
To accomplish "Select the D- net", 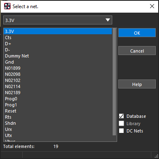I will click(58, 50).
